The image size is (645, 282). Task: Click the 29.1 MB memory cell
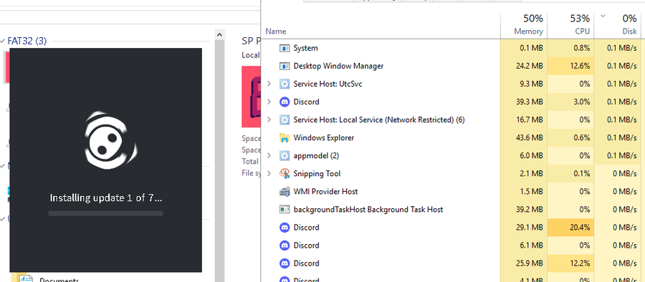(x=524, y=228)
